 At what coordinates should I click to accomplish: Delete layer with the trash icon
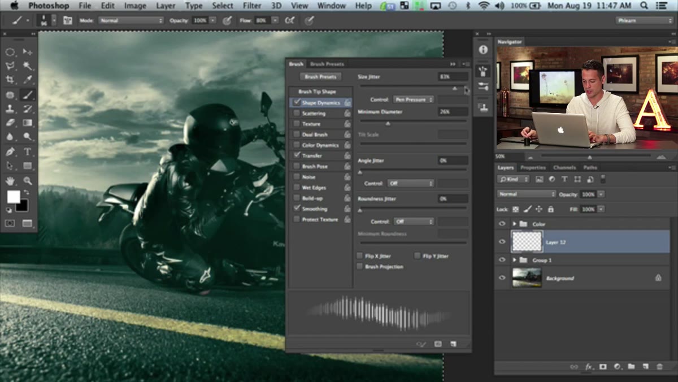(x=659, y=366)
